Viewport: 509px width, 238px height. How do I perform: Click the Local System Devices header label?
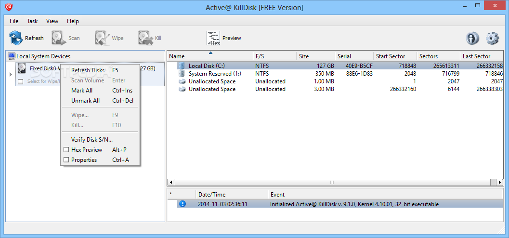43,56
